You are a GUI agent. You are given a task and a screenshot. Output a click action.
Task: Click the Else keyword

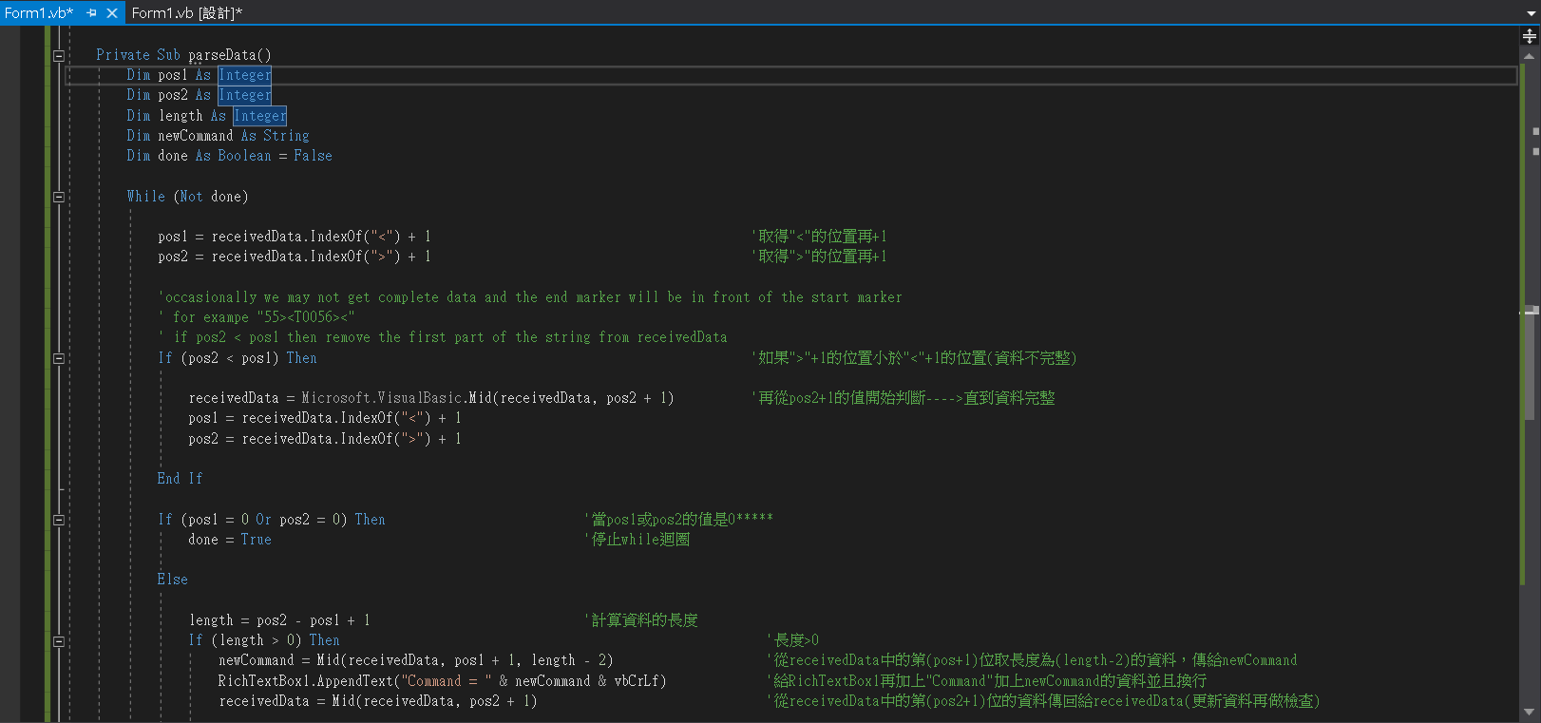[173, 580]
